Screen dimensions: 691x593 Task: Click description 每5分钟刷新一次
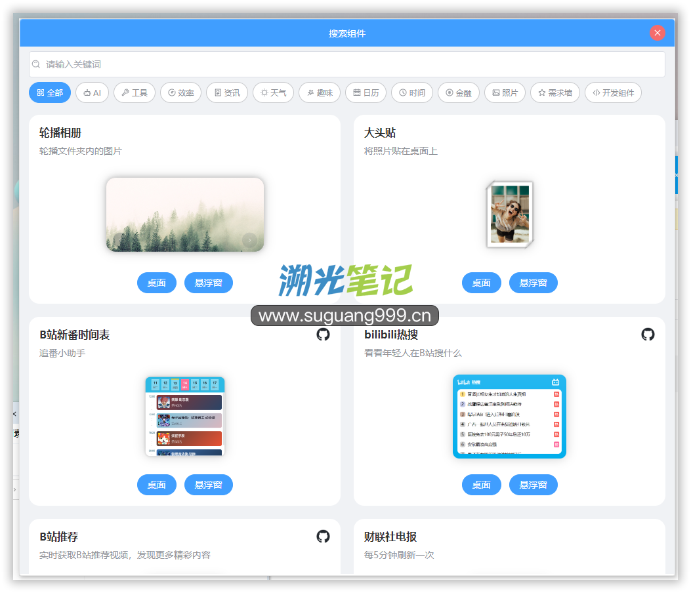pos(399,555)
